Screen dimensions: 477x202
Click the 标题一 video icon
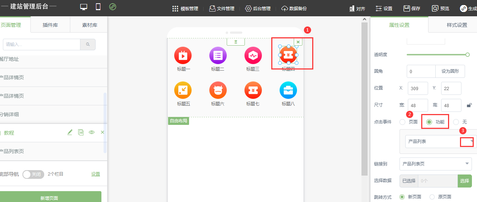click(183, 55)
